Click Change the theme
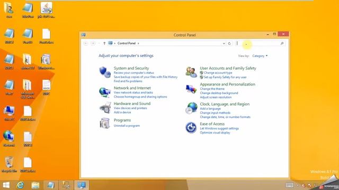 212,89
